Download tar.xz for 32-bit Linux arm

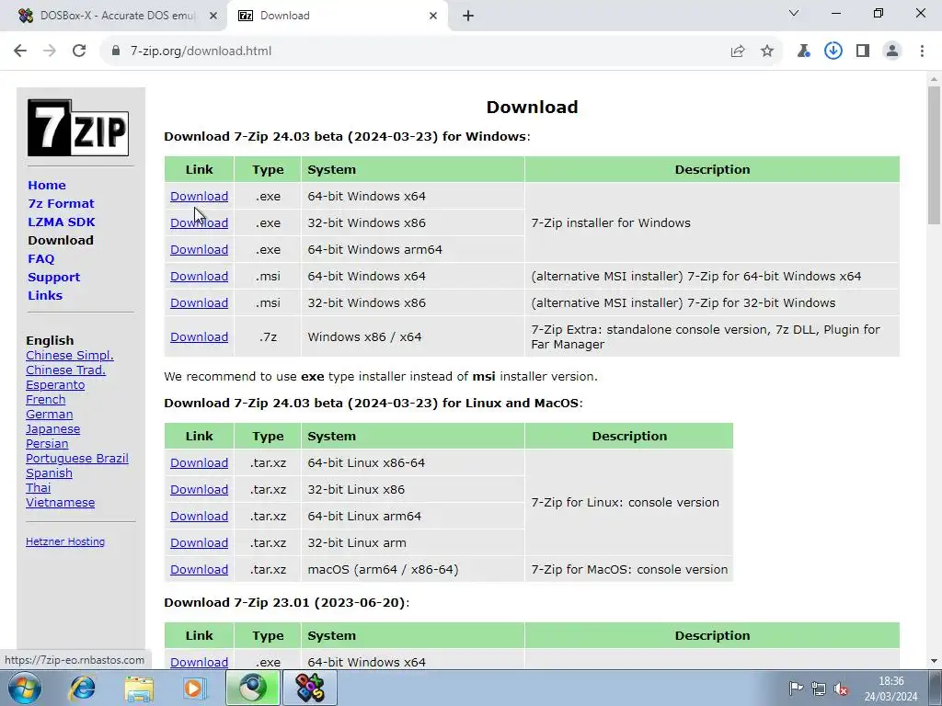pos(199,542)
